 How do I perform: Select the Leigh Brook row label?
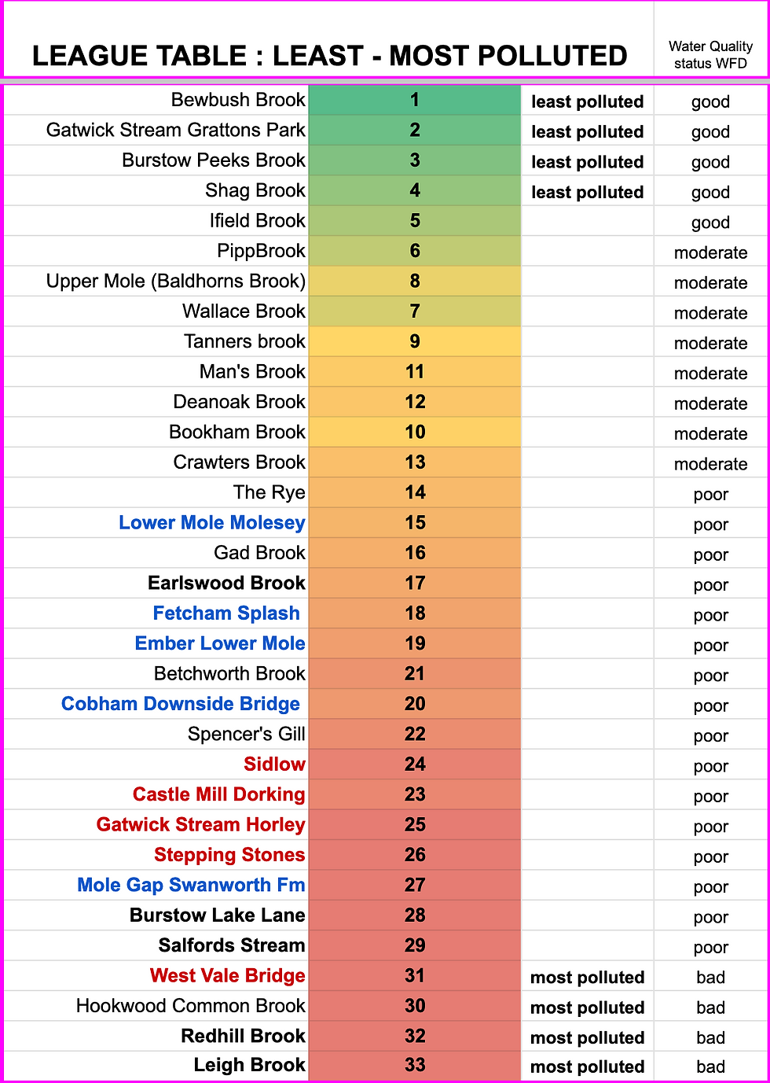[x=249, y=1066]
